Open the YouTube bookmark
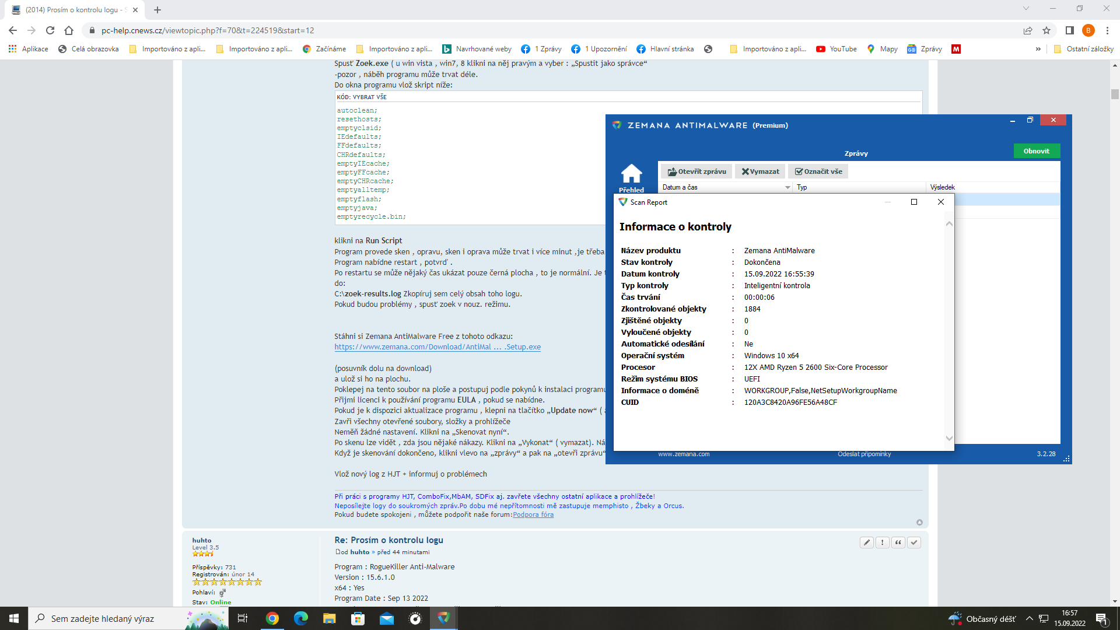Screen dimensions: 1120x630 pyautogui.click(x=836, y=49)
